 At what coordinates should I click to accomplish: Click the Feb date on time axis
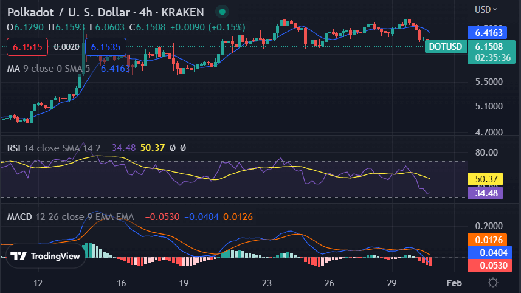point(454,283)
